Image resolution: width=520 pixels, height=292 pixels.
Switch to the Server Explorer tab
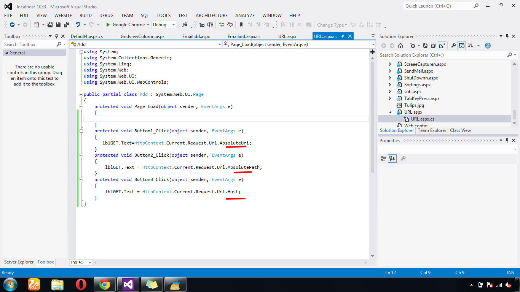(x=19, y=262)
